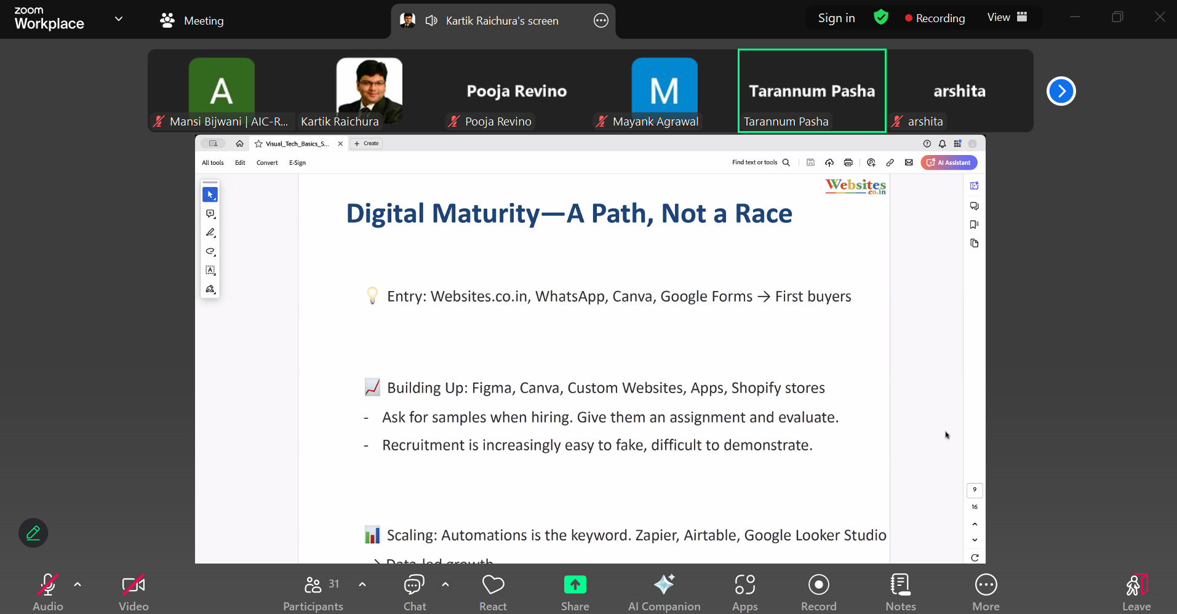Open audio options arrow next to Audio
The height and width of the screenshot is (614, 1177).
78,584
